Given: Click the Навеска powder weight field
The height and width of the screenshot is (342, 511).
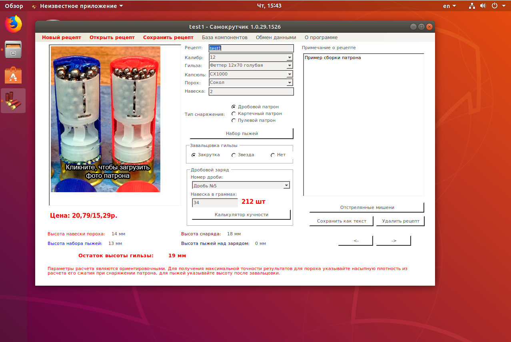Looking at the screenshot, I should (251, 91).
